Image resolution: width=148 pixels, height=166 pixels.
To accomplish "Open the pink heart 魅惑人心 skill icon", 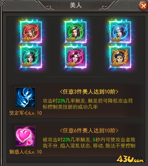I will pos(25,136).
